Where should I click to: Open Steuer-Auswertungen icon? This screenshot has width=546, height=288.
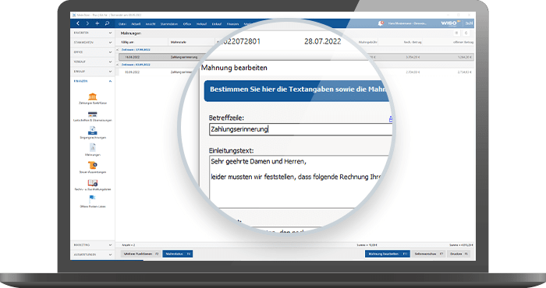[x=92, y=165]
